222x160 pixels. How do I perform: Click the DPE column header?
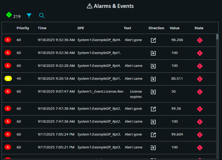pos(81,28)
